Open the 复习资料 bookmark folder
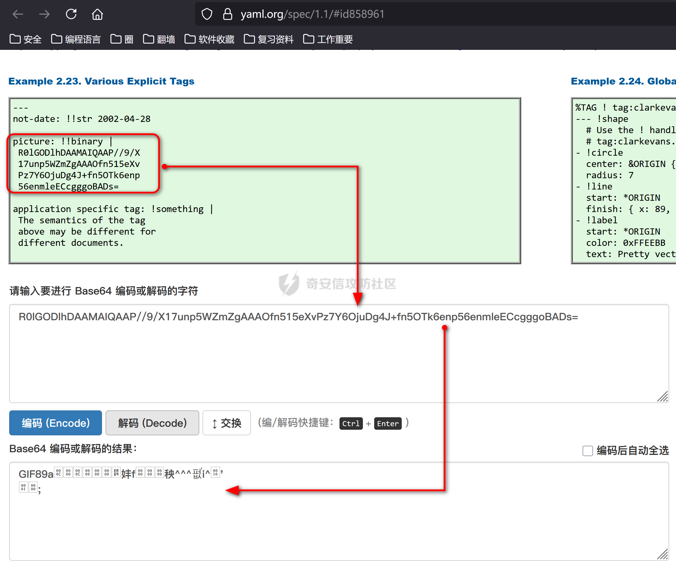This screenshot has height=567, width=676. [268, 39]
